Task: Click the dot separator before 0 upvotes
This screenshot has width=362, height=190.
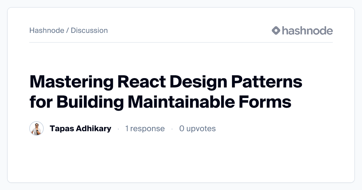Action: click(172, 128)
